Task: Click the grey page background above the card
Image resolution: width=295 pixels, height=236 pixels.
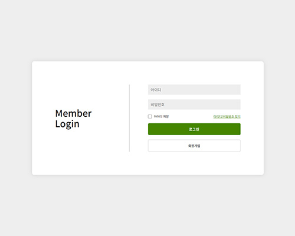Action: [147, 31]
